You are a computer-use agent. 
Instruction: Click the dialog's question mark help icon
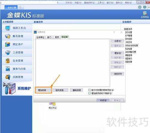(114, 32)
